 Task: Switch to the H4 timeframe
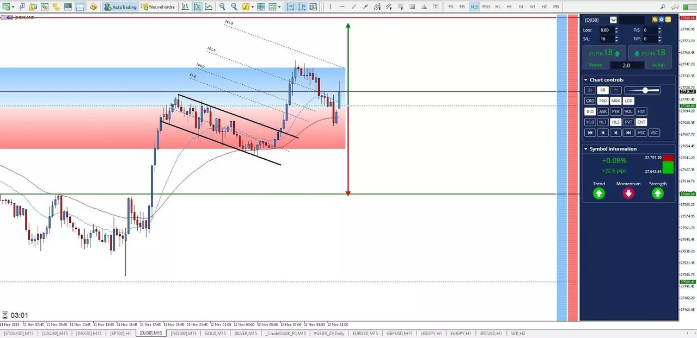tap(509, 7)
